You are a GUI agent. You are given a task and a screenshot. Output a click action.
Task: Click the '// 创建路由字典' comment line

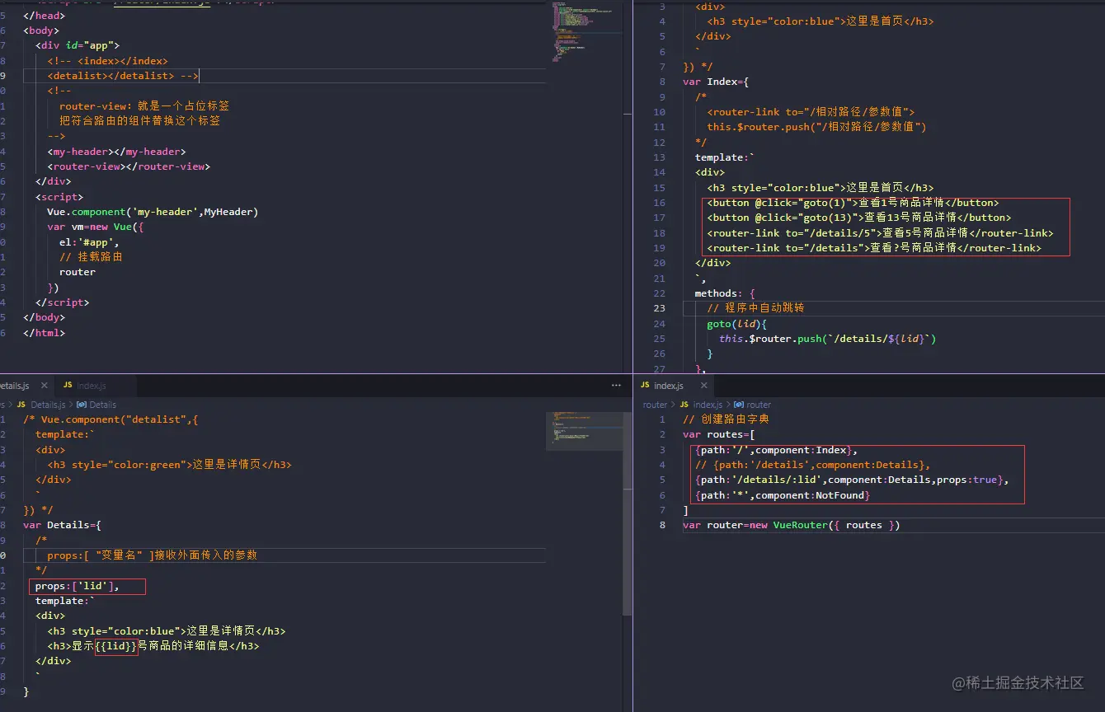pos(726,419)
